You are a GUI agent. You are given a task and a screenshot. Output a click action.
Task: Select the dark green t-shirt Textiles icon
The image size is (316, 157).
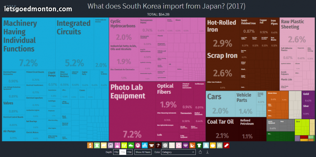pyautogui.click(x=199, y=145)
